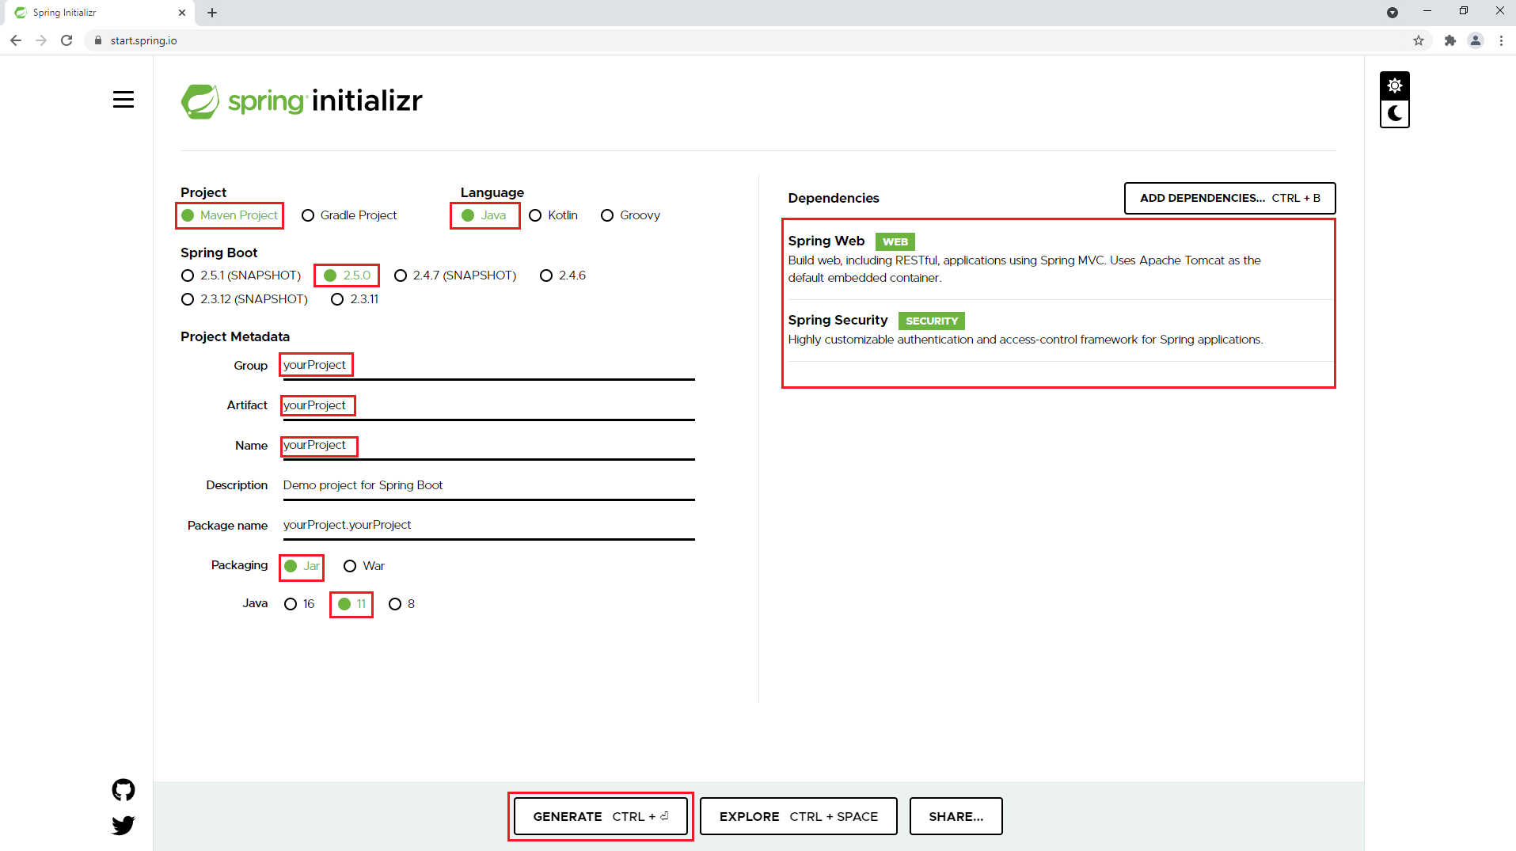Click the Spring Initializr logo
The width and height of the screenshot is (1516, 851).
click(x=302, y=101)
